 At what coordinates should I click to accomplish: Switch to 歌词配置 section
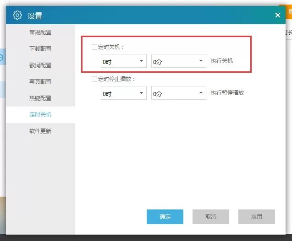40,65
